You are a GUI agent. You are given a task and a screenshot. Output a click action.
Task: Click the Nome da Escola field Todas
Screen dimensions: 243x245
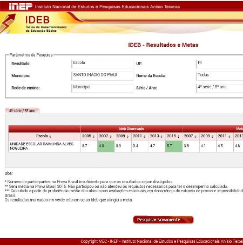coord(219,76)
